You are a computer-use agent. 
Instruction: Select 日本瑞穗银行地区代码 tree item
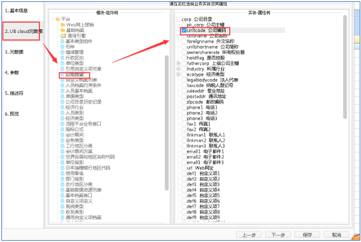88,168
